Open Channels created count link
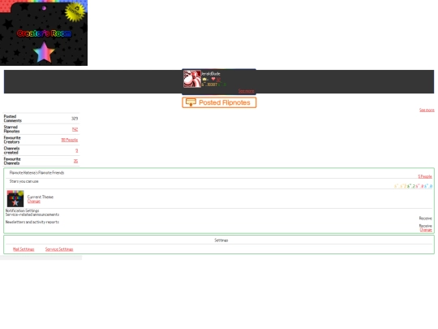 point(76,150)
